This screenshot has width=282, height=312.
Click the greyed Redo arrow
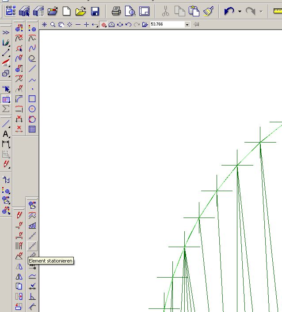[x=251, y=11]
